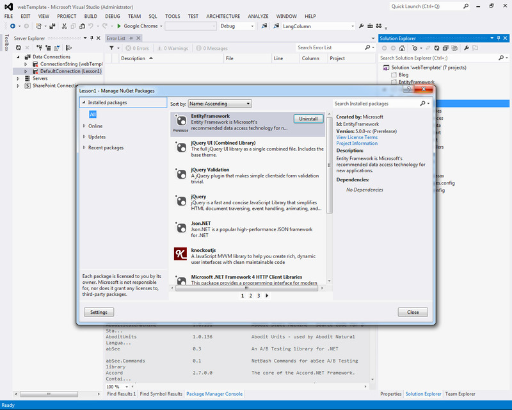Image resolution: width=512 pixels, height=410 pixels.
Task: Toggle the Solution Explorer auto-hide pin
Action: click(499, 38)
